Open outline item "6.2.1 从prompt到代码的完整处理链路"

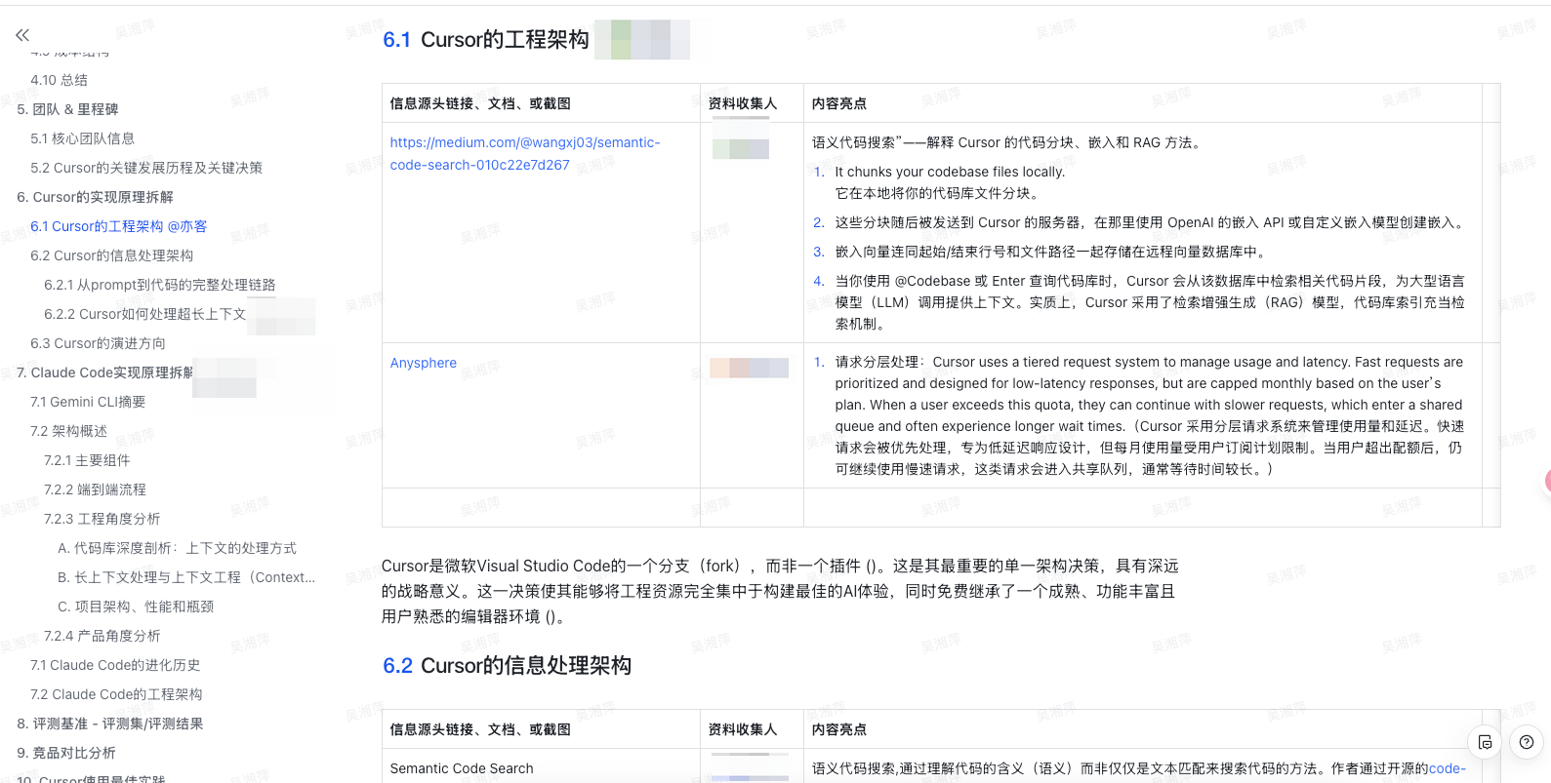click(160, 285)
